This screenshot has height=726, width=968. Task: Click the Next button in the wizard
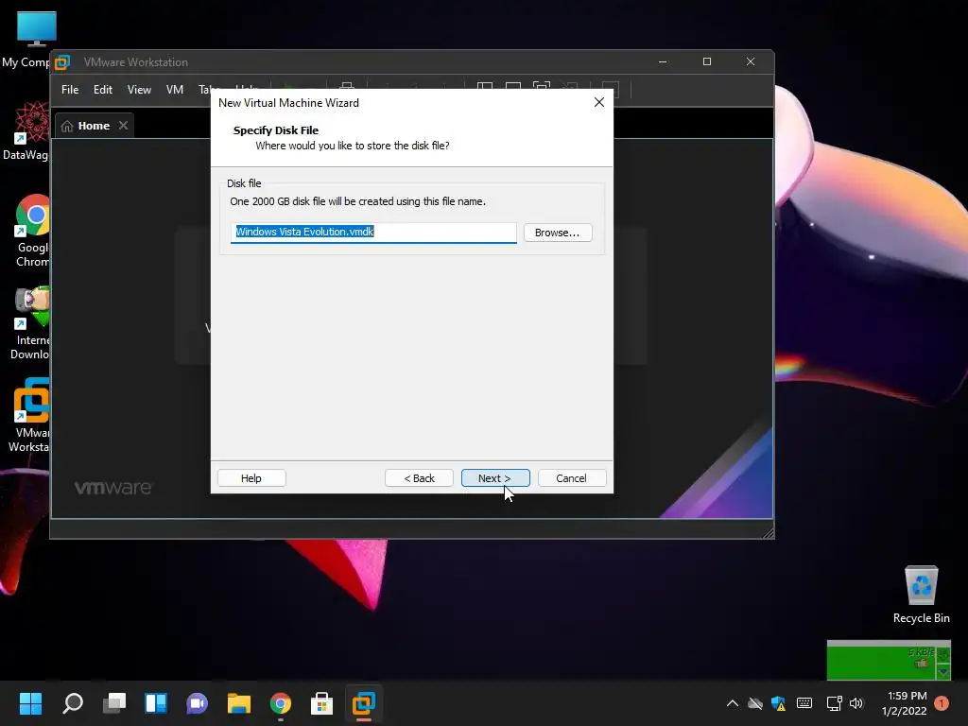495,477
